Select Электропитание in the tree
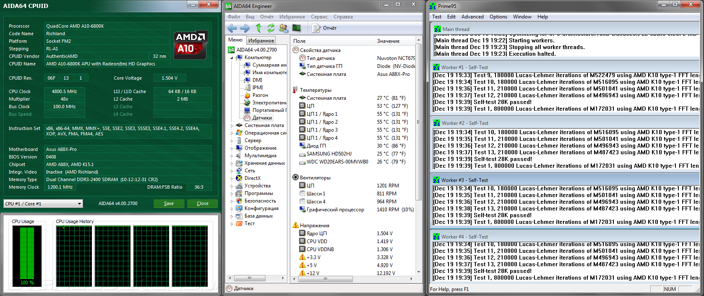 [x=266, y=103]
